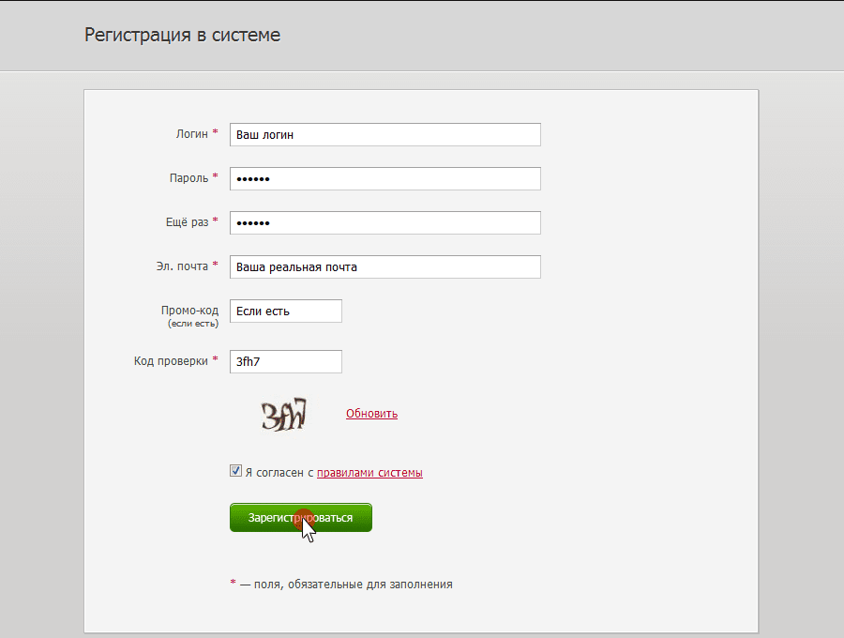Click the Я согласен с label text
This screenshot has width=844, height=638.
point(279,473)
